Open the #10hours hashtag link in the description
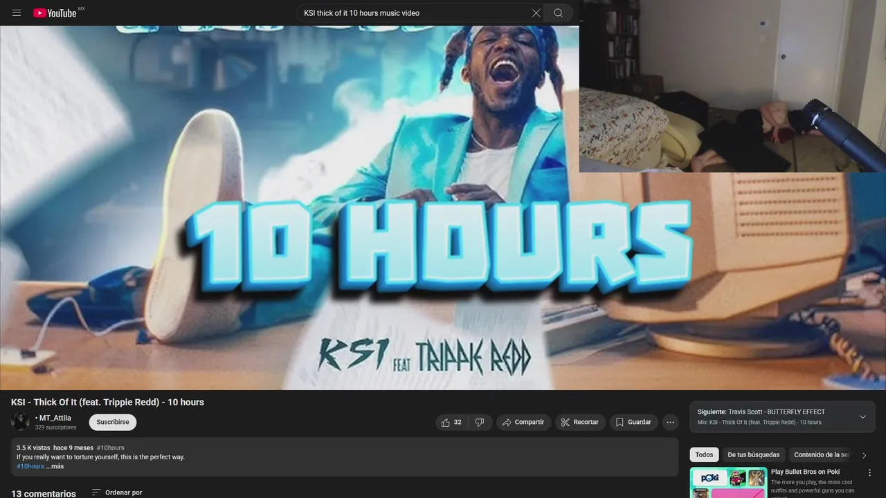Image resolution: width=886 pixels, height=498 pixels. tap(30, 466)
